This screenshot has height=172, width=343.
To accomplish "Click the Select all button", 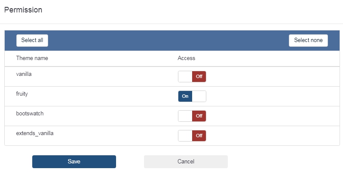I will (32, 40).
